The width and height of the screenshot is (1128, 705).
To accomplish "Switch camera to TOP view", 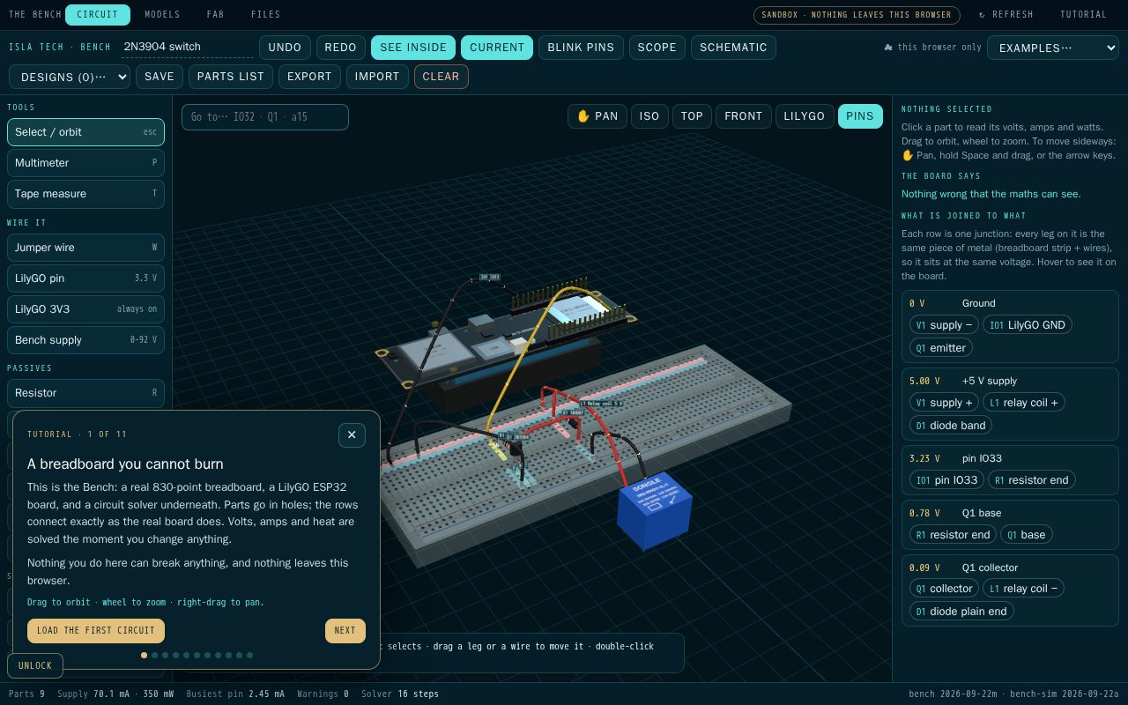I will 692,116.
